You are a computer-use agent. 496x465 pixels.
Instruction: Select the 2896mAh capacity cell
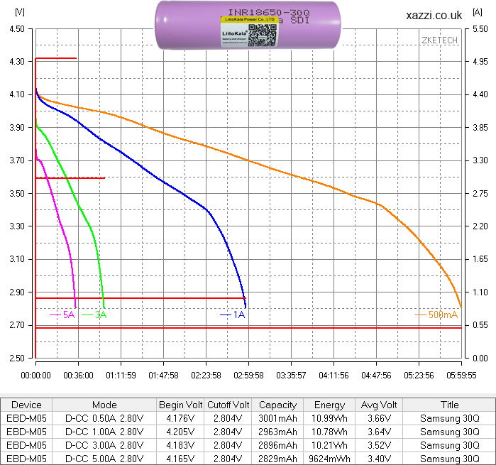click(x=277, y=445)
